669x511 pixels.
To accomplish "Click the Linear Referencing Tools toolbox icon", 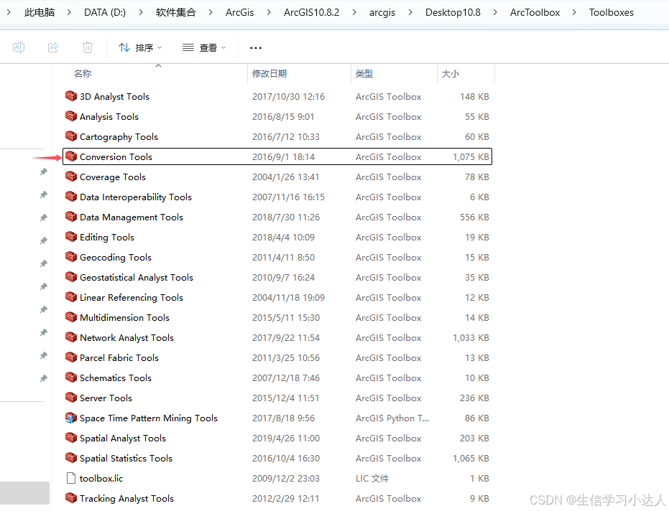I will tap(71, 296).
